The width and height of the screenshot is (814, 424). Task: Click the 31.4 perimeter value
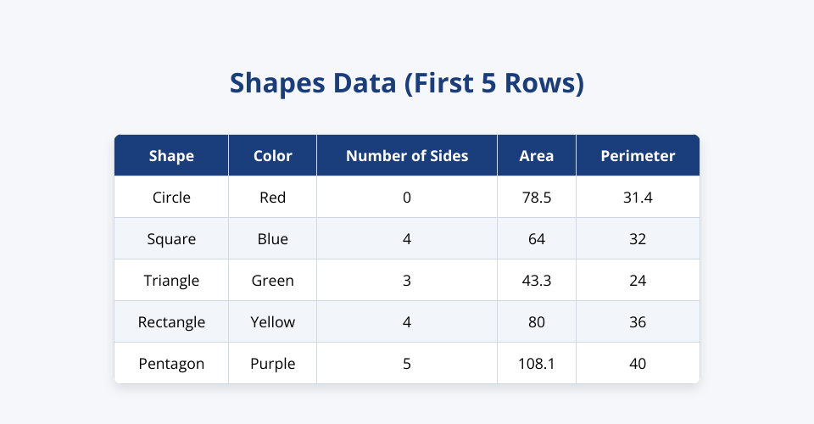pyautogui.click(x=638, y=198)
